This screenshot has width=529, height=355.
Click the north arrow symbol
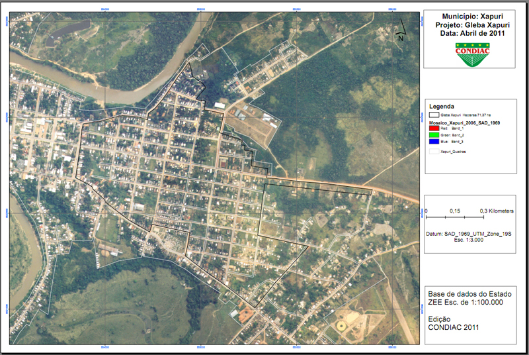pyautogui.click(x=400, y=28)
